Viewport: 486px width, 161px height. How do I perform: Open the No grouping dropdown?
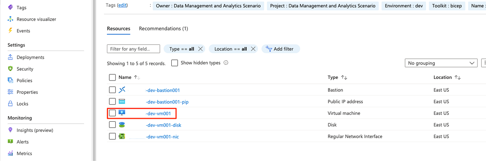point(441,63)
